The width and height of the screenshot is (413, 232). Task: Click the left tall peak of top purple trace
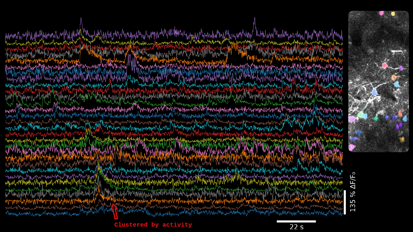click(x=81, y=19)
